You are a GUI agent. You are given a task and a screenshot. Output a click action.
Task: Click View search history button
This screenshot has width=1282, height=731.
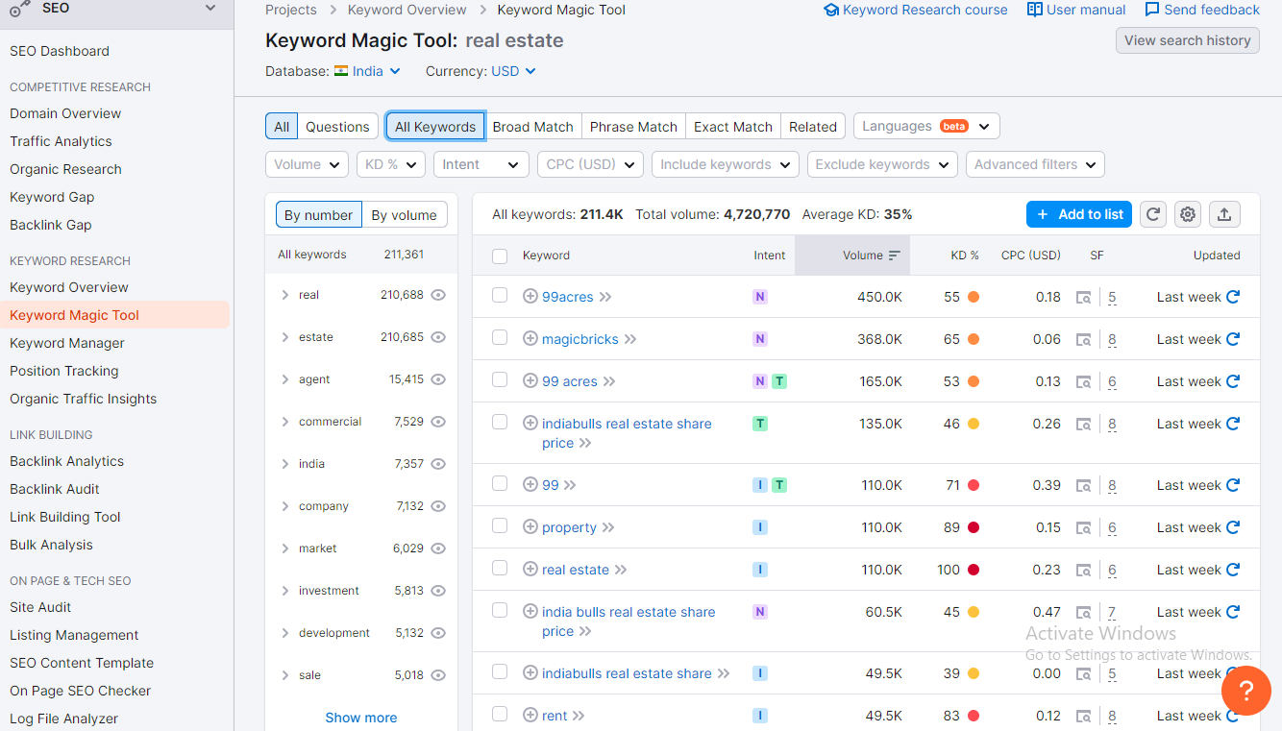coord(1188,40)
